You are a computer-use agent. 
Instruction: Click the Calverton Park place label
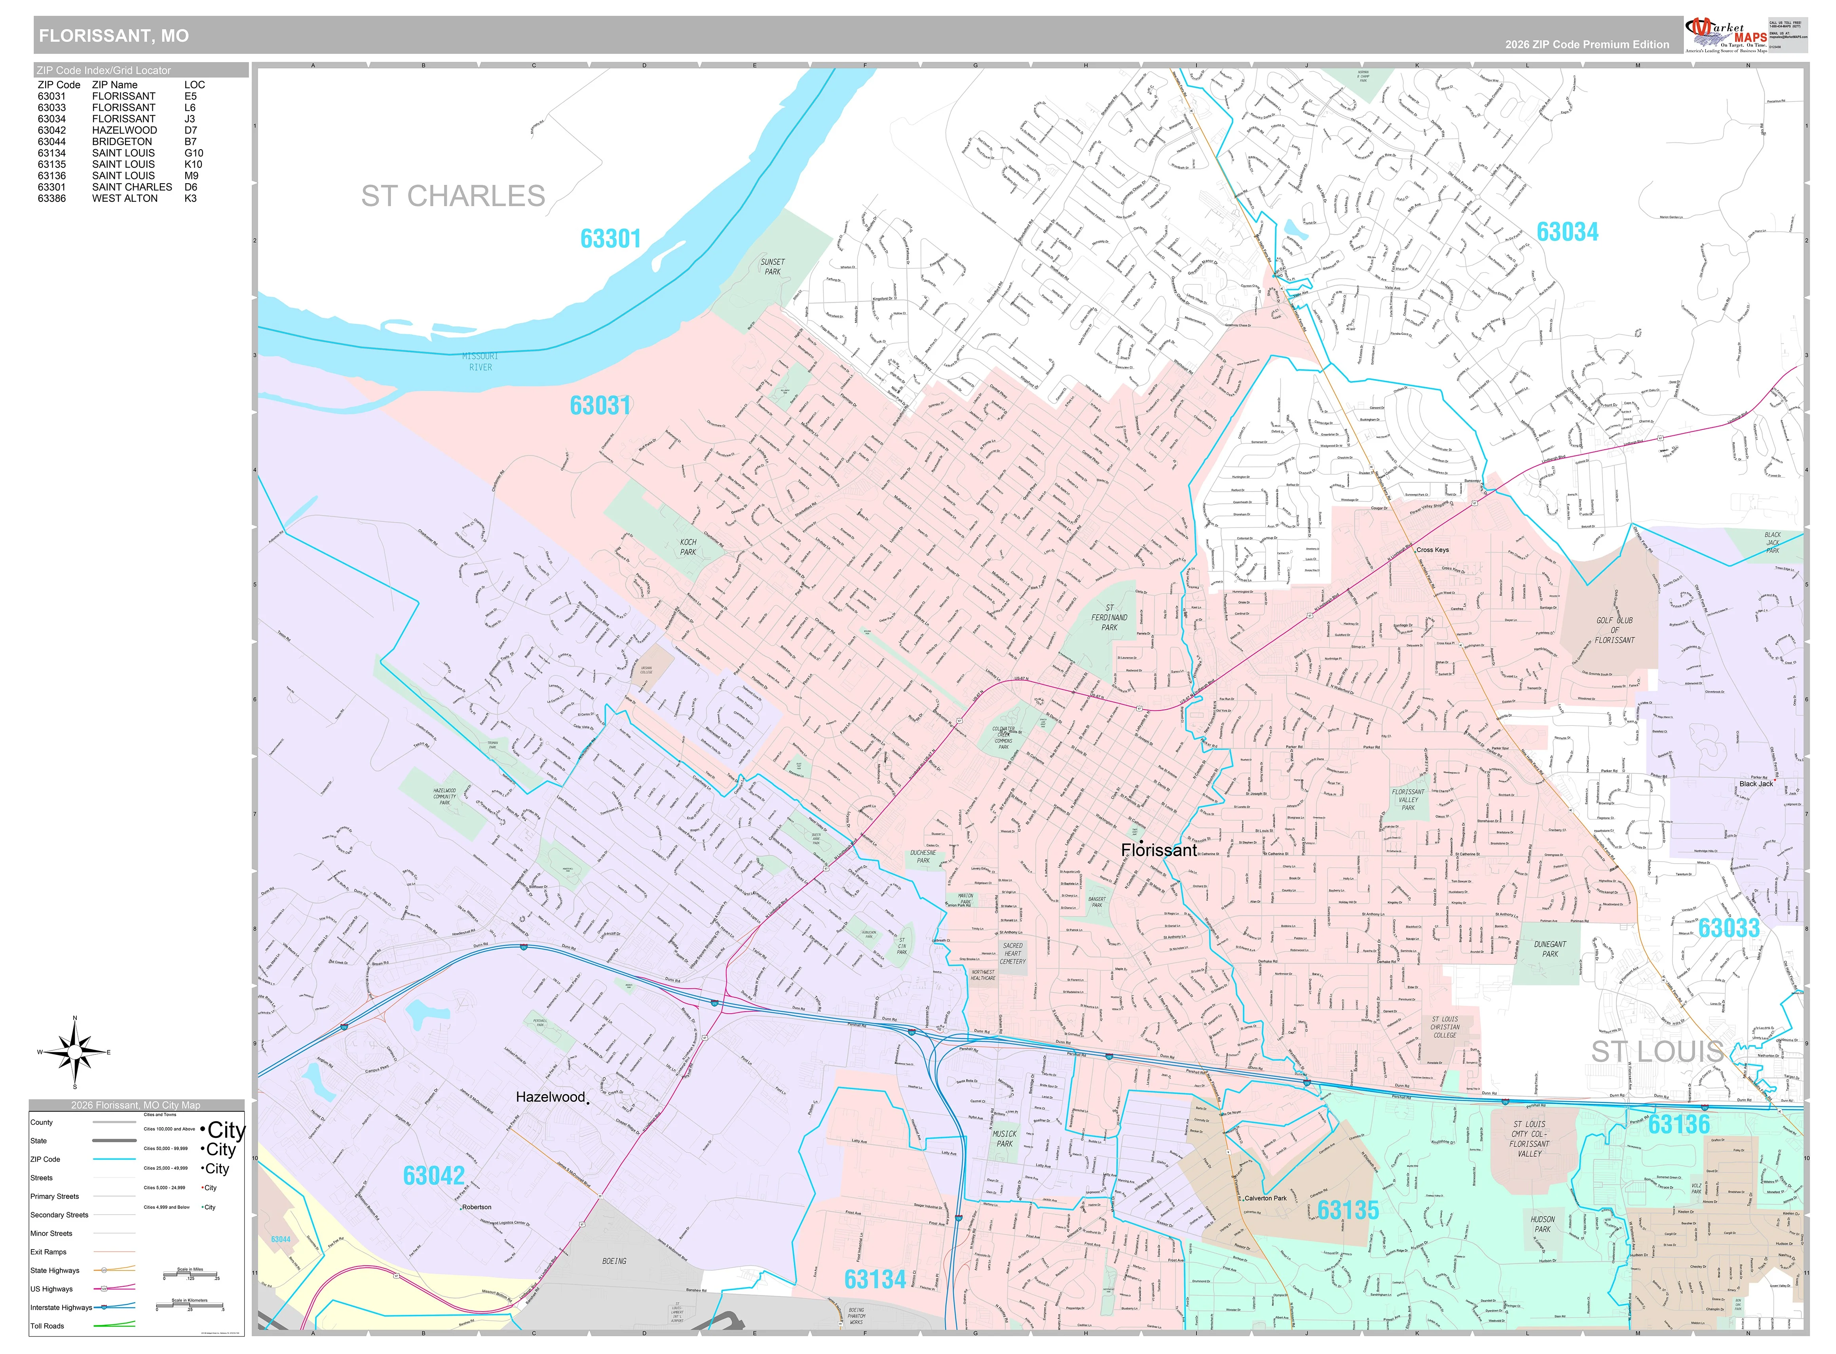point(1266,1198)
